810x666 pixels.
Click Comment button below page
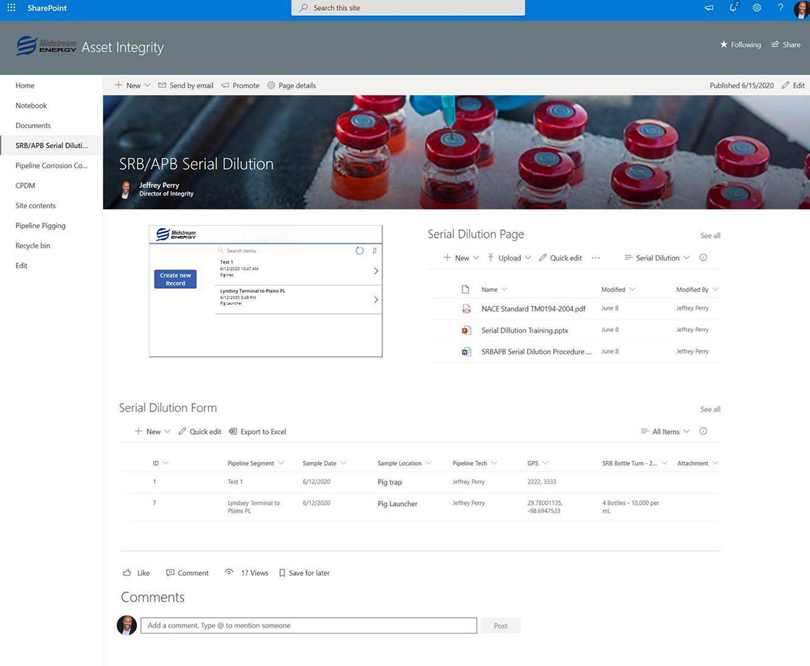point(187,573)
